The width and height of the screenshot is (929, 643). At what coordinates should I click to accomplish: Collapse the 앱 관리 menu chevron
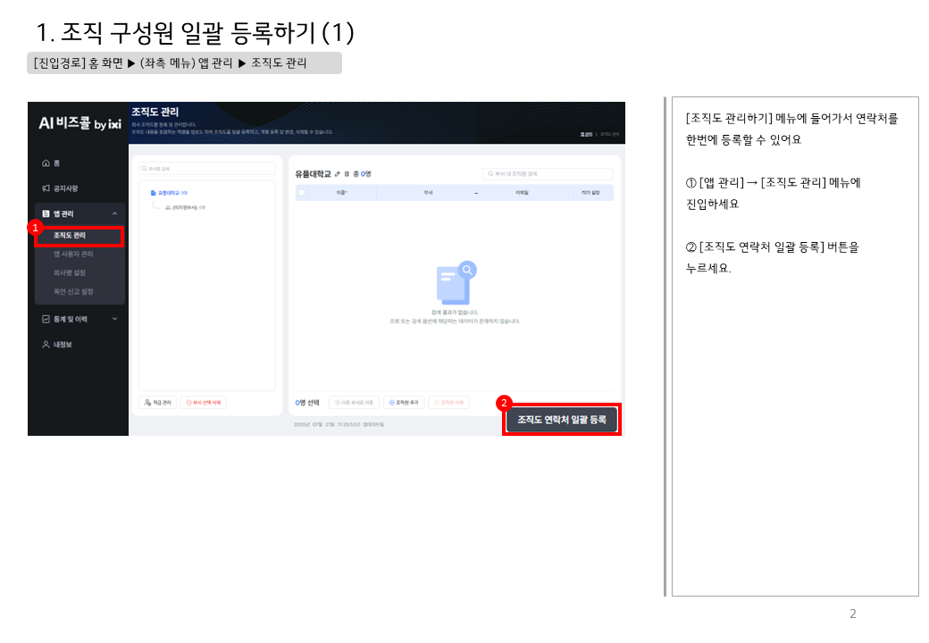[114, 214]
